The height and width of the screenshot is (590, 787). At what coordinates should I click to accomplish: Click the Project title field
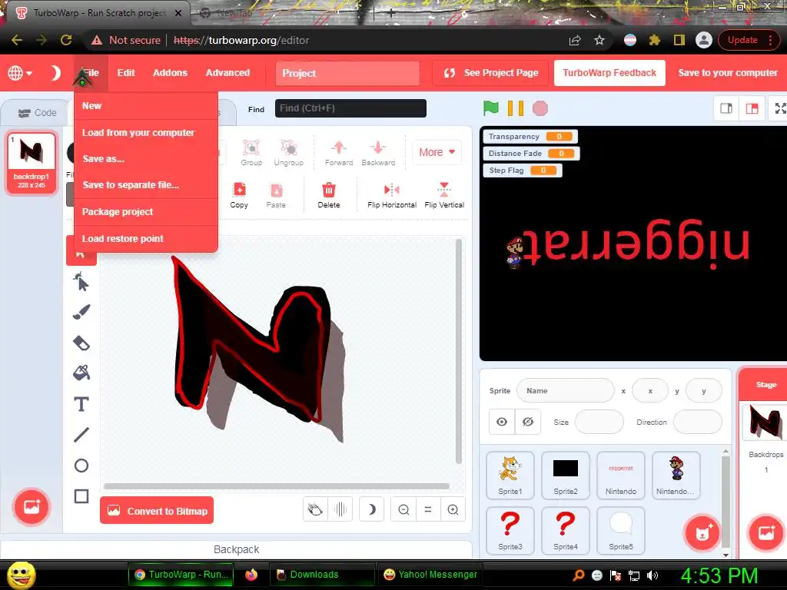[x=347, y=73]
